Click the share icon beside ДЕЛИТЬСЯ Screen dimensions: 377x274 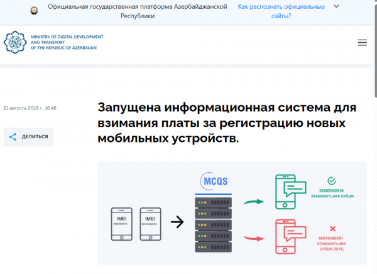(x=13, y=136)
